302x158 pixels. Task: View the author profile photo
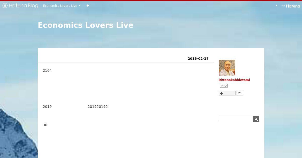point(227,68)
